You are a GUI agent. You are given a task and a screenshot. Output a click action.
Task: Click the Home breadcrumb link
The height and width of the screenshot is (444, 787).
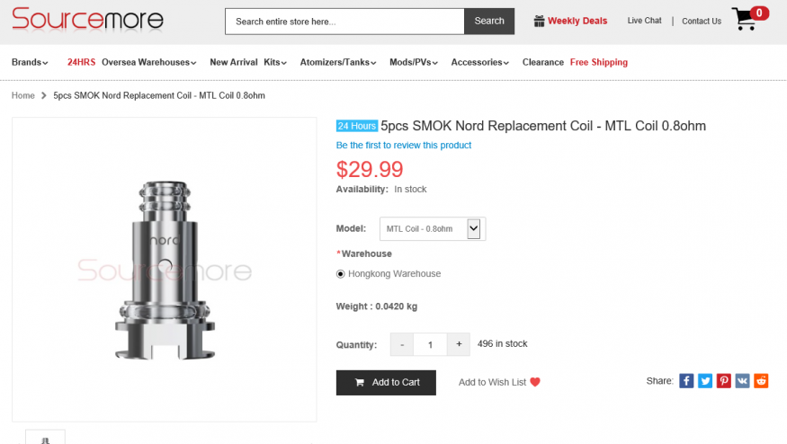(x=23, y=95)
